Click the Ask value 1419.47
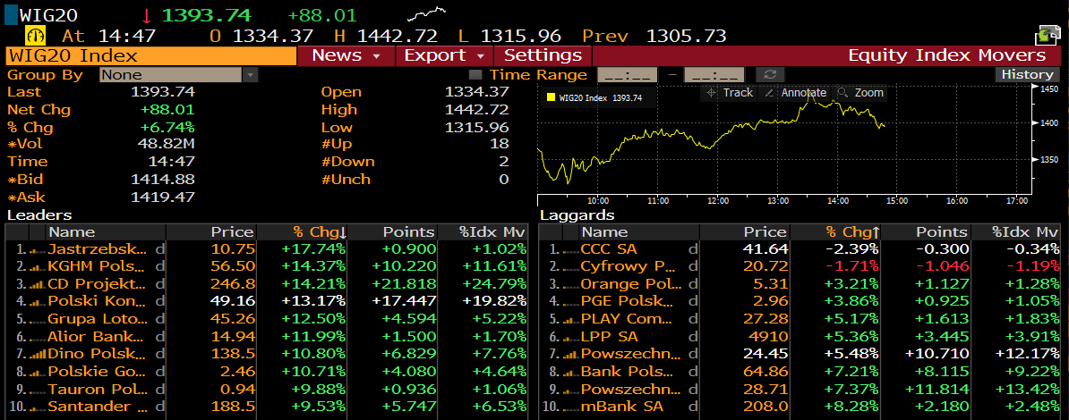This screenshot has height=420, width=1069. click(162, 197)
